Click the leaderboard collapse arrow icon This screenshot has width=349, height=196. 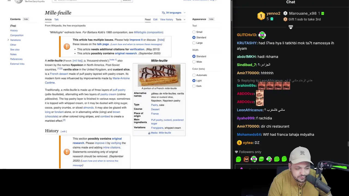291,27
